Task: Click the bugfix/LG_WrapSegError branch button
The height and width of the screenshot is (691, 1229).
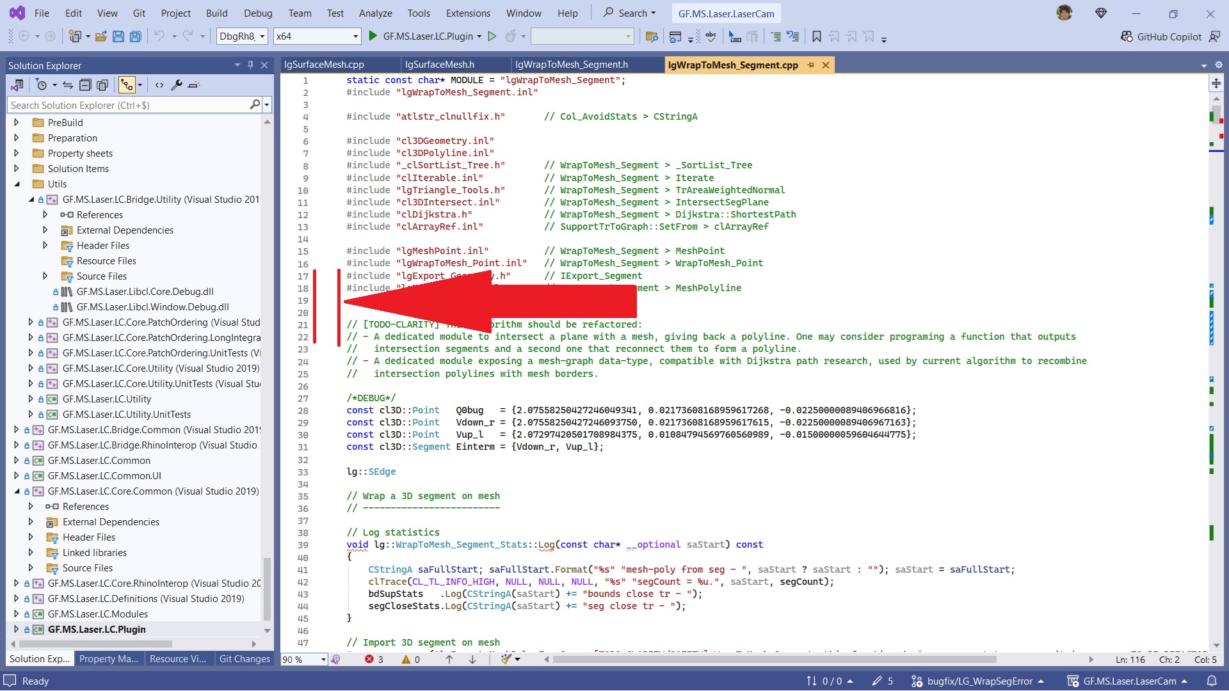Action: tap(977, 681)
